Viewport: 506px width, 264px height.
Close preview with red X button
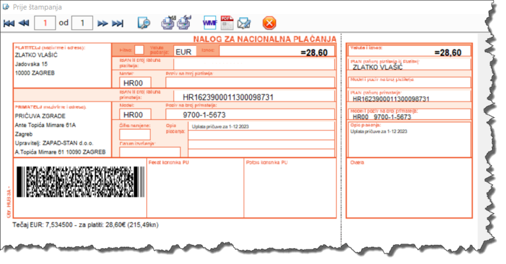coord(269,23)
